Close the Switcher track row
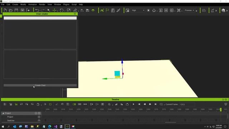Screen dimensions: 229x129 point(39,120)
